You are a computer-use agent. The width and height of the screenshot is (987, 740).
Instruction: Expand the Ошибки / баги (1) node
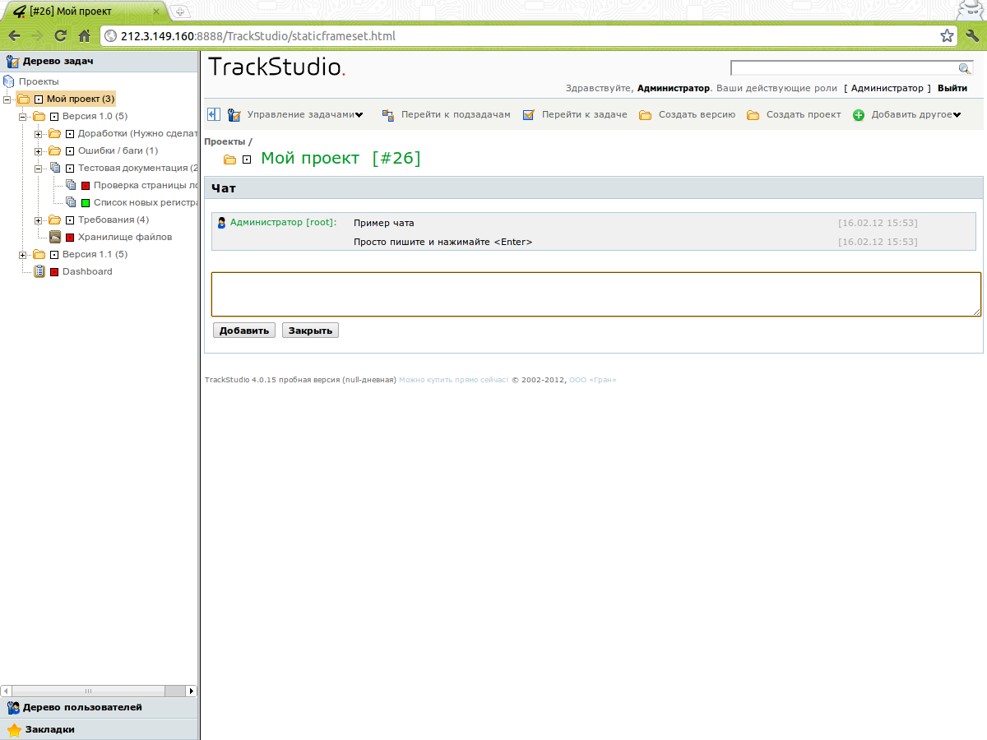pos(39,150)
